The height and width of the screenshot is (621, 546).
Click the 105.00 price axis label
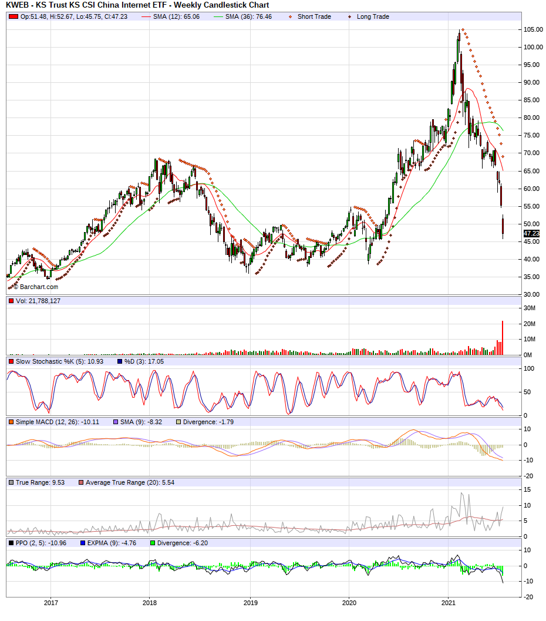(533, 30)
